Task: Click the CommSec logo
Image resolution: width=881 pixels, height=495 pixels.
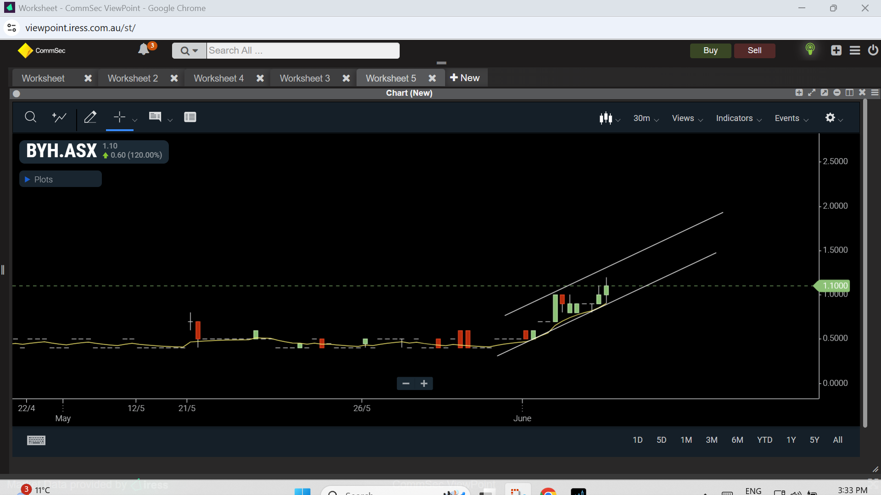Action: coord(41,50)
